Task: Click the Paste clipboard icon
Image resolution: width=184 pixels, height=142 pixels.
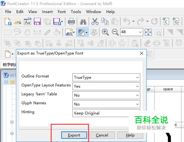Action: (114, 21)
